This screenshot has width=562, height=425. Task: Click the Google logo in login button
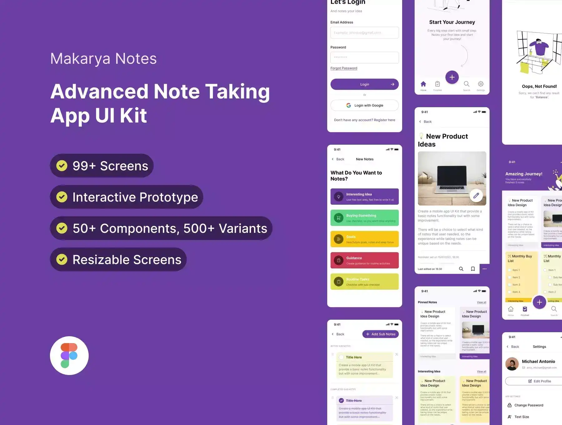coord(348,105)
